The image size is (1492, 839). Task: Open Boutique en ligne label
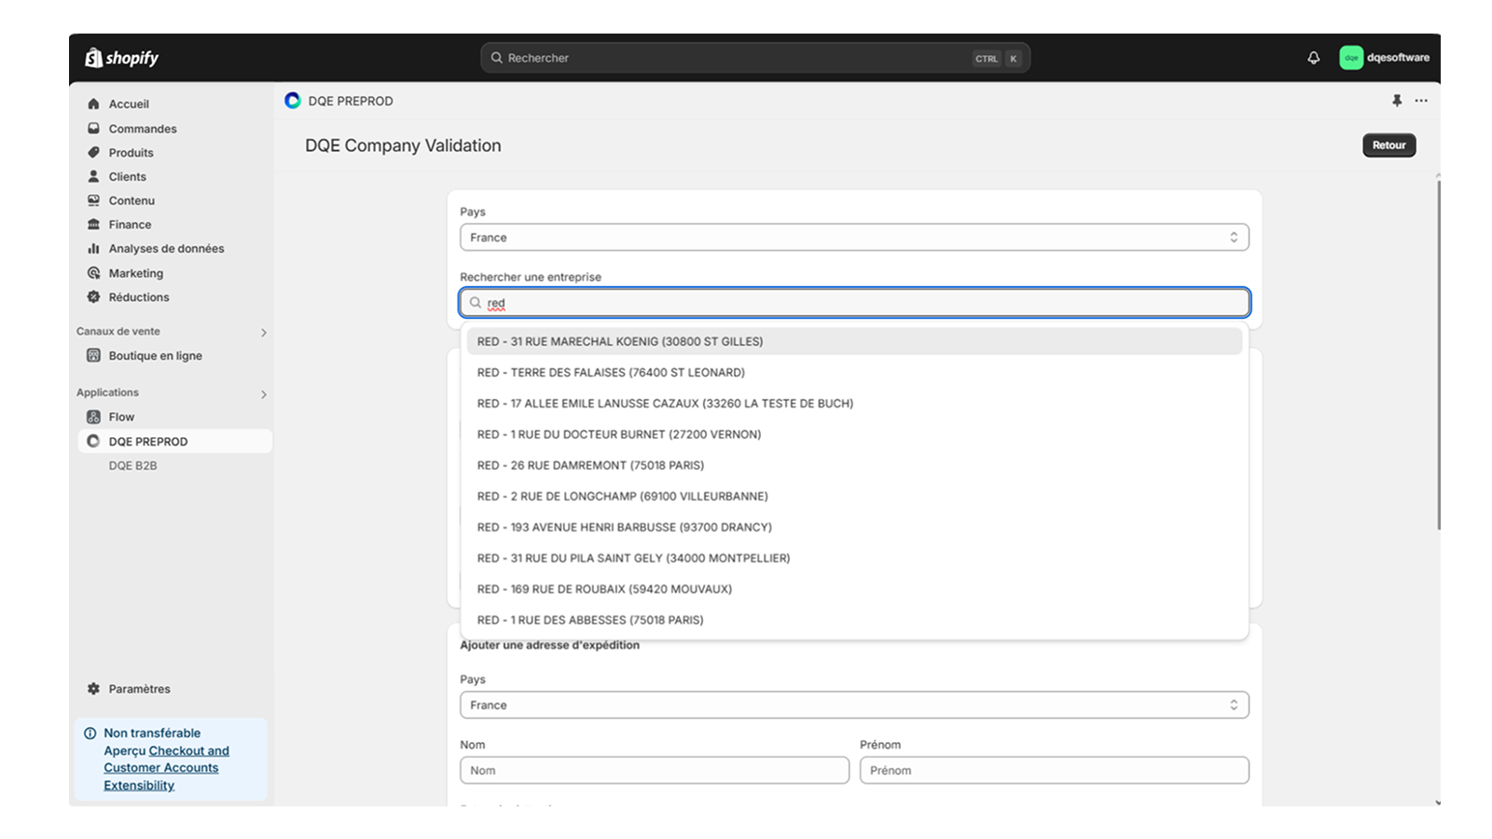click(x=155, y=356)
